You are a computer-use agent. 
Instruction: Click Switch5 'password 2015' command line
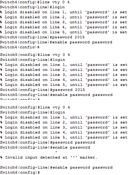pos(43,90)
